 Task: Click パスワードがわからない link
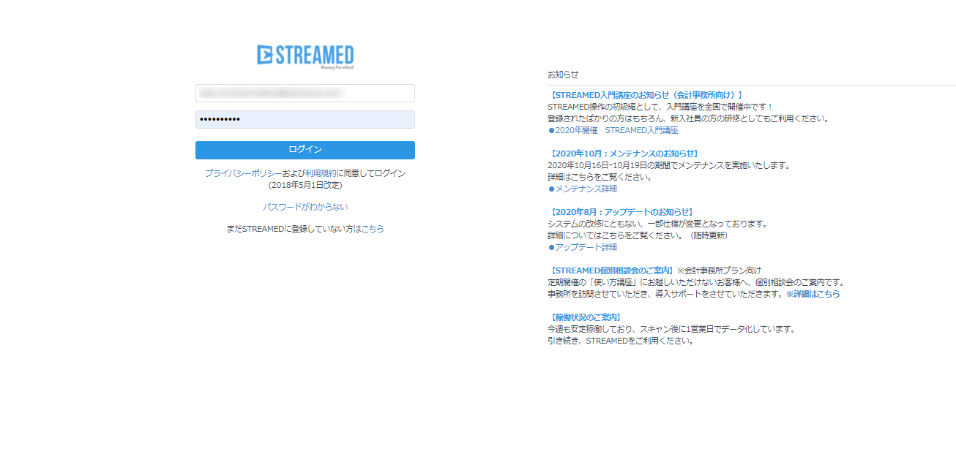(x=305, y=207)
